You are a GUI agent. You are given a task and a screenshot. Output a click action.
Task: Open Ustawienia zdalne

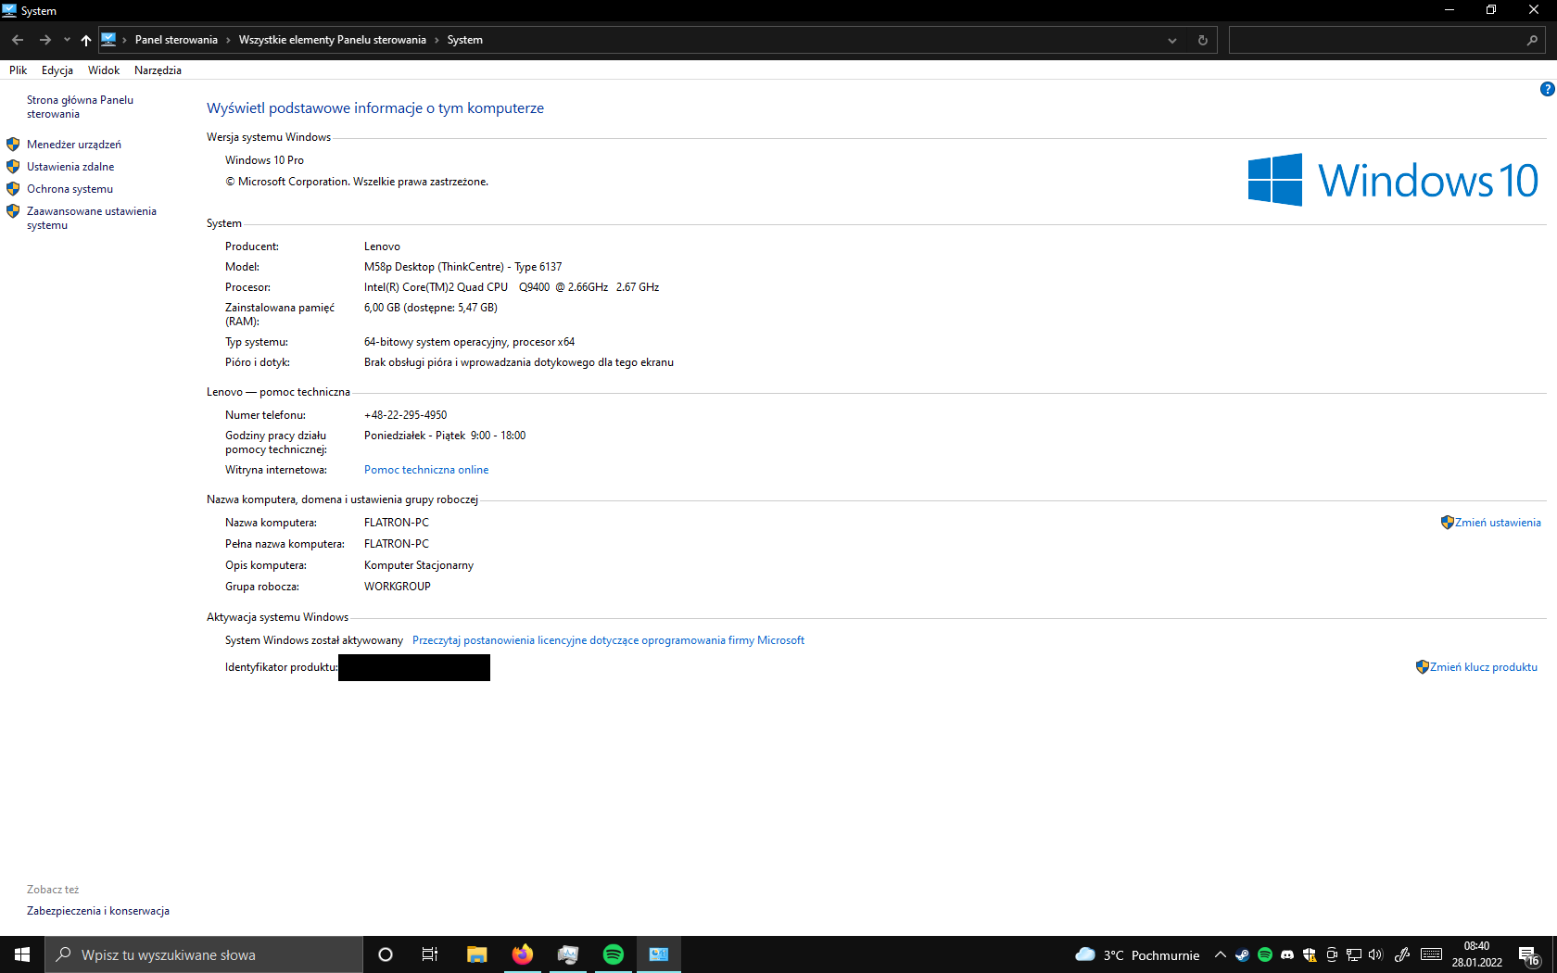point(70,167)
